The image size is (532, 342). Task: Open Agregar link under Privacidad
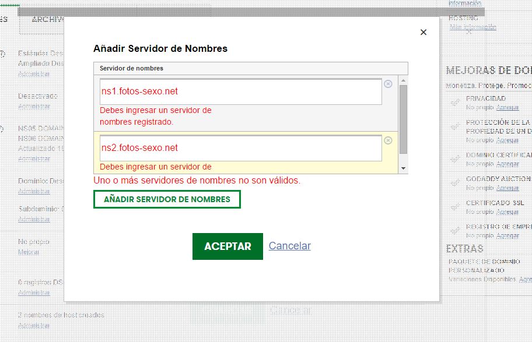point(508,108)
